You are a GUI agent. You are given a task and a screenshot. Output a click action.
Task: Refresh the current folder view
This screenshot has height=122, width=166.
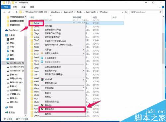tap(126, 12)
